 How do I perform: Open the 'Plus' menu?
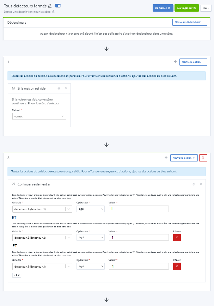click(206, 8)
